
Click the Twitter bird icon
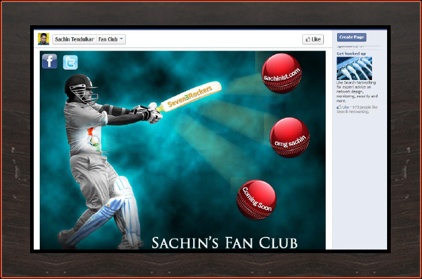70,63
